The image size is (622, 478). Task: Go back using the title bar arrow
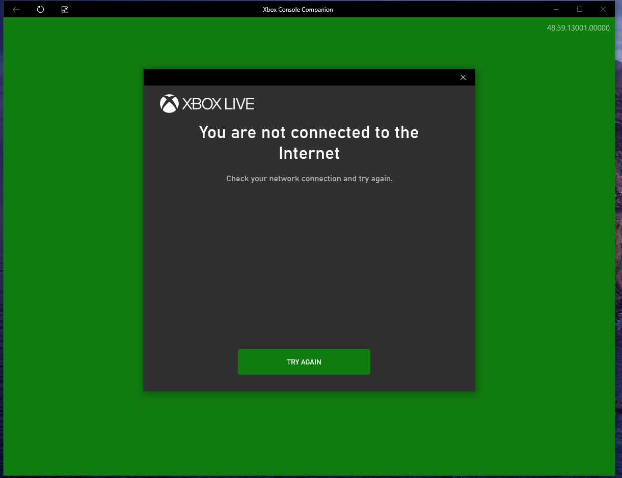click(16, 9)
